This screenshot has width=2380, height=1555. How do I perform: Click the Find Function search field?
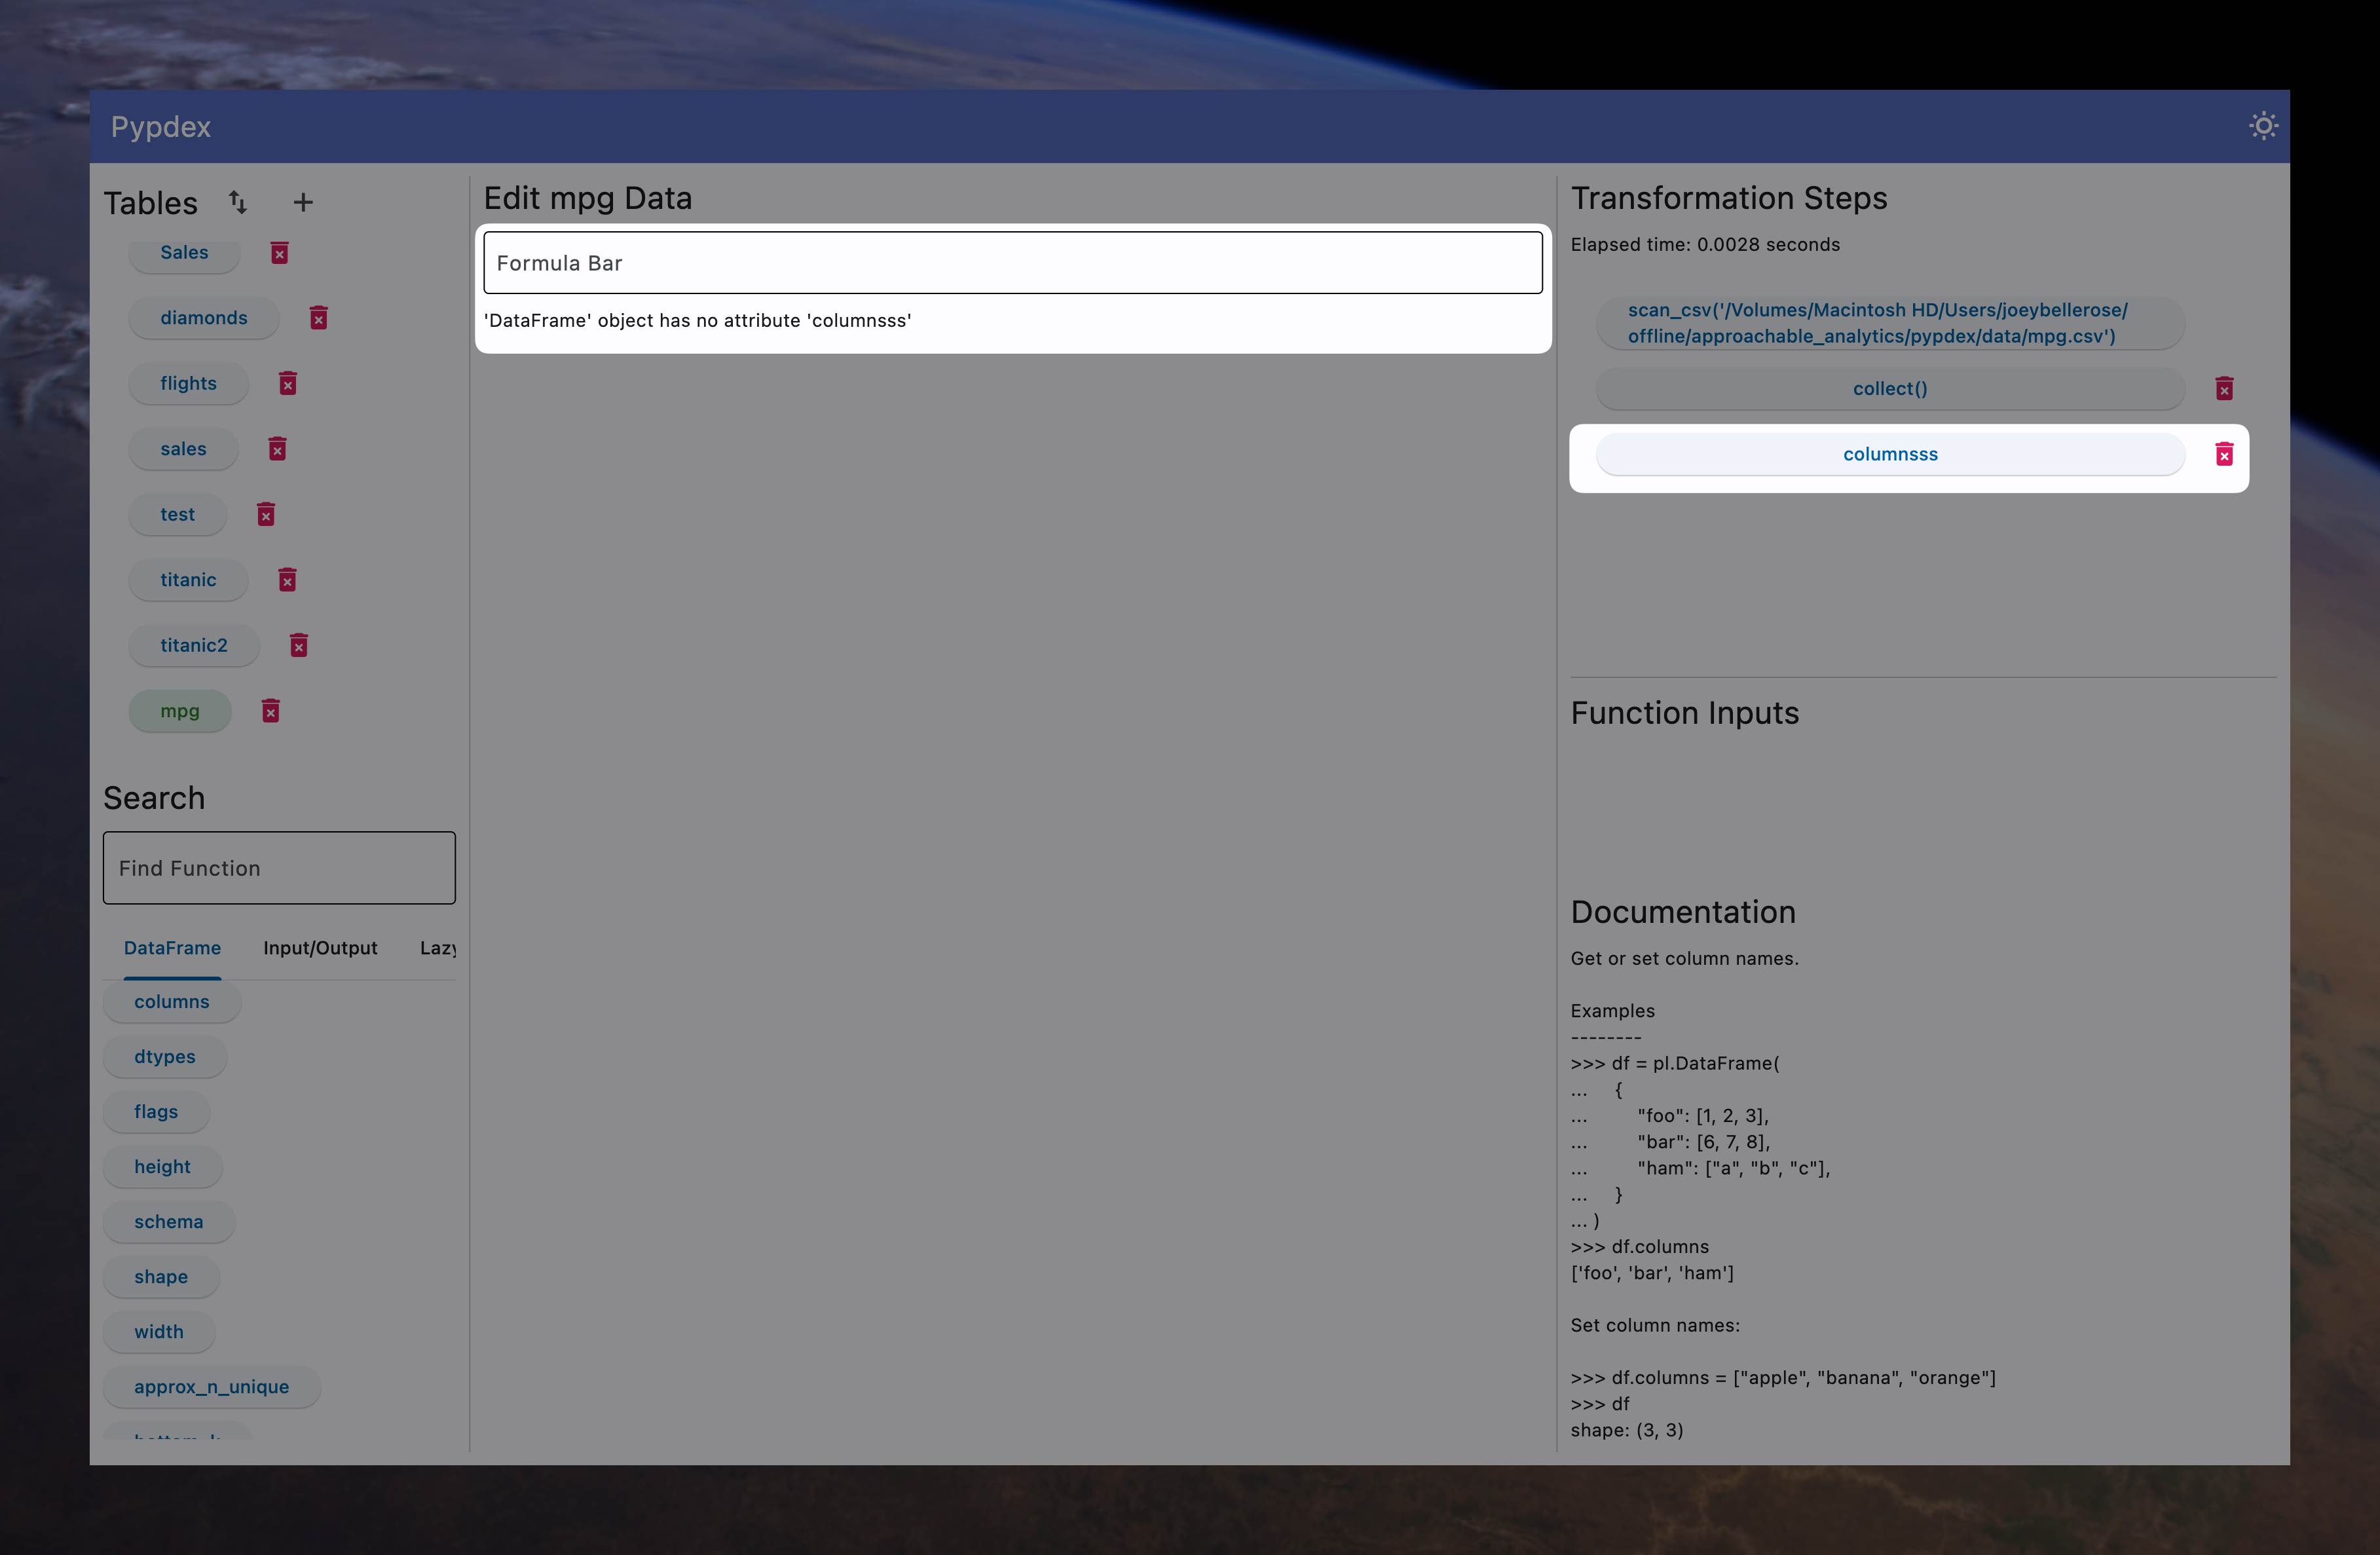click(x=279, y=868)
